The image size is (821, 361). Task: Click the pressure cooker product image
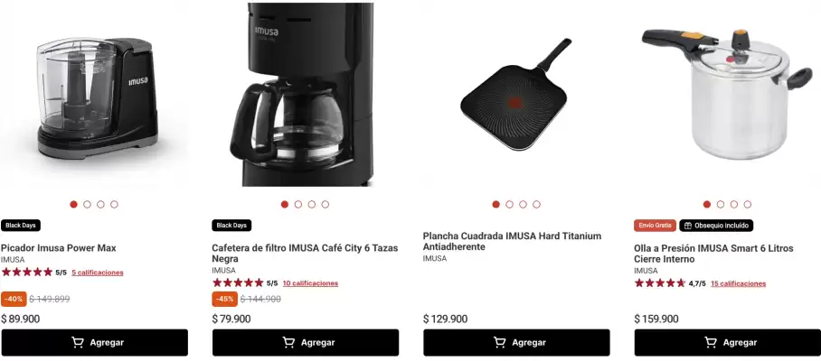click(727, 94)
